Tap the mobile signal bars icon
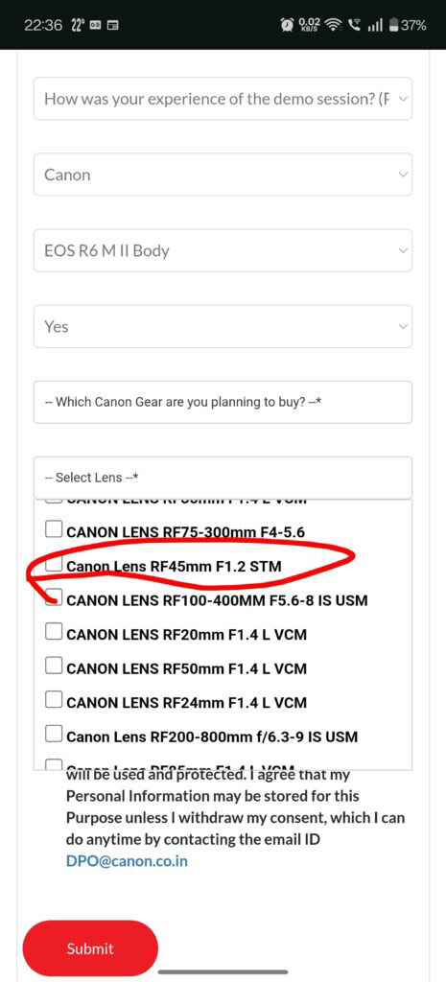Viewport: 446px width, 982px height. [x=375, y=26]
